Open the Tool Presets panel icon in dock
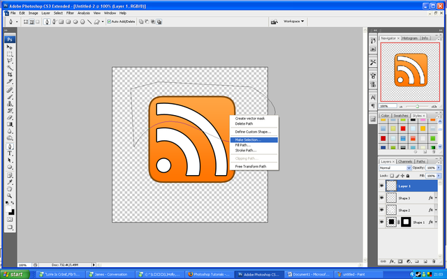The image size is (447, 279). pos(373,62)
